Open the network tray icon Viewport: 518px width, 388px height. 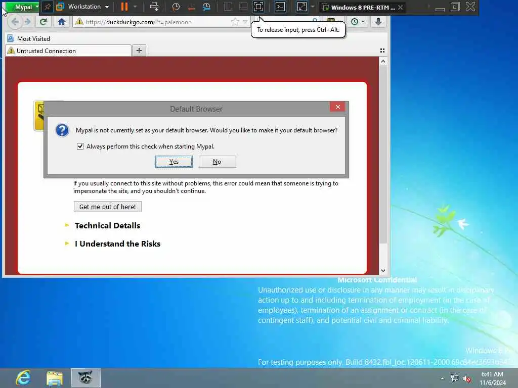(x=455, y=378)
